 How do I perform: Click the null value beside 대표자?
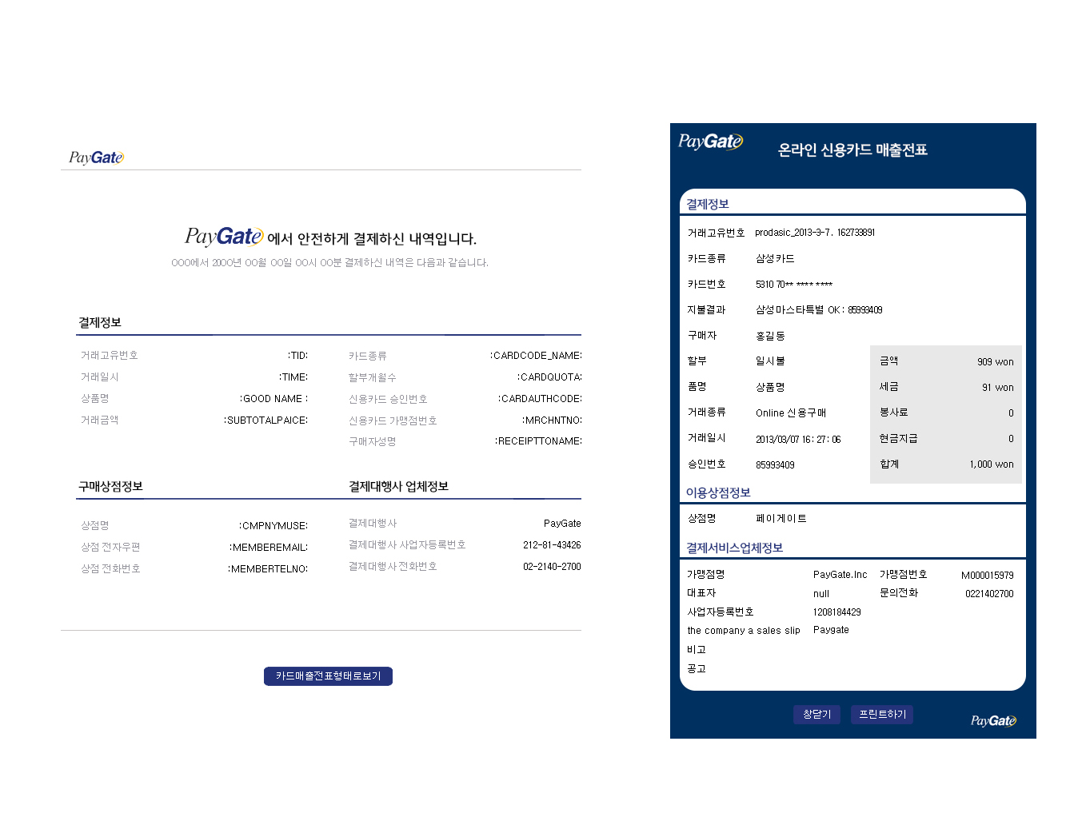(x=821, y=594)
